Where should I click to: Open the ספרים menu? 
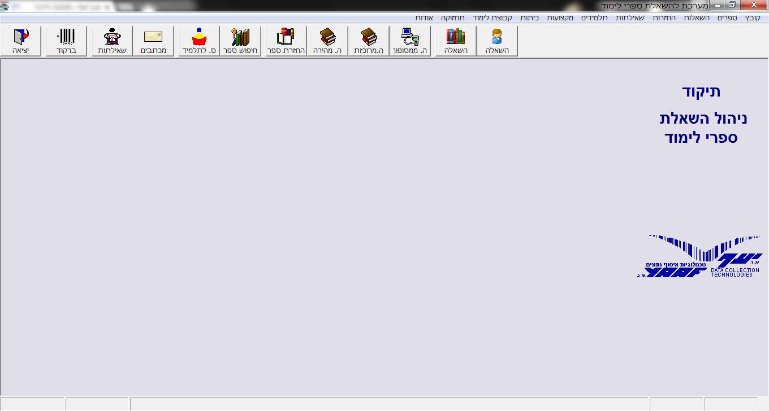727,18
